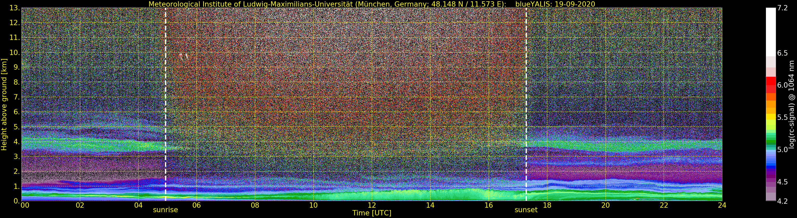Screen dimensions: 797x218
Task: Click the '24' time axis tick label
Action: point(722,205)
